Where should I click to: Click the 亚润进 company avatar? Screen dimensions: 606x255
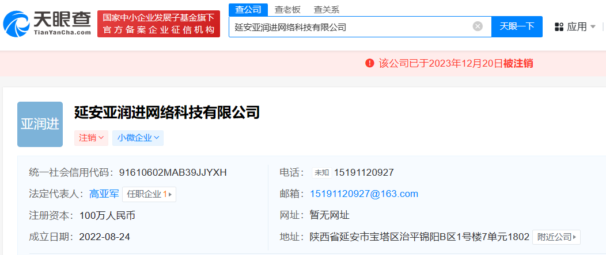coord(40,124)
